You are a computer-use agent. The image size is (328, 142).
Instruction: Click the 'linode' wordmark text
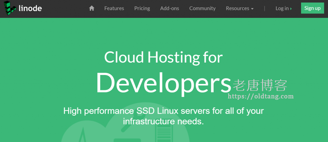coord(30,8)
